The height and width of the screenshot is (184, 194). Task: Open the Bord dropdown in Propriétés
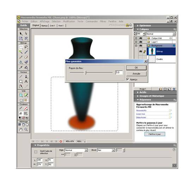(113, 150)
